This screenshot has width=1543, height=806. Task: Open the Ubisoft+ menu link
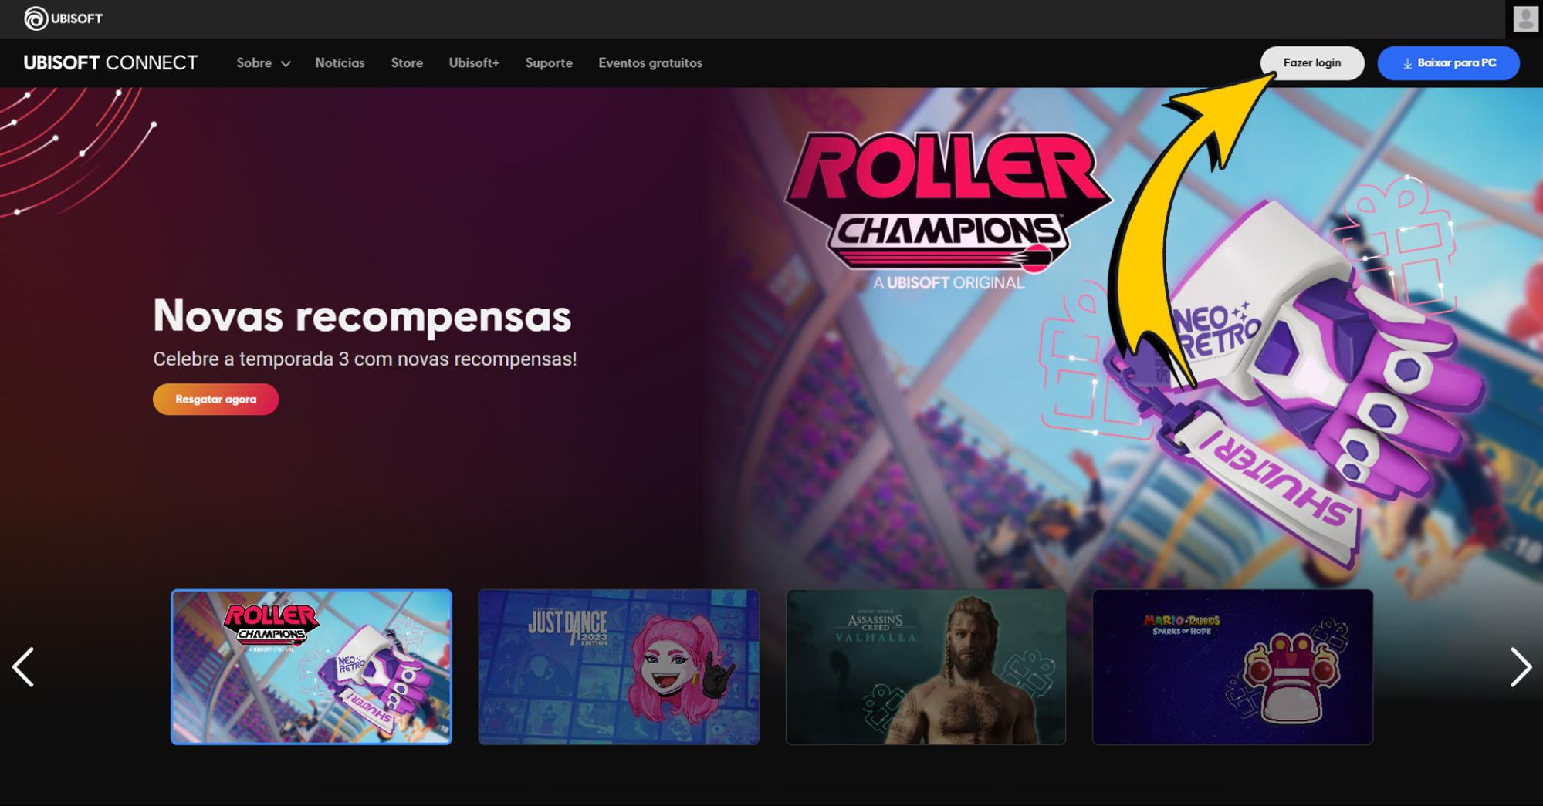point(474,63)
